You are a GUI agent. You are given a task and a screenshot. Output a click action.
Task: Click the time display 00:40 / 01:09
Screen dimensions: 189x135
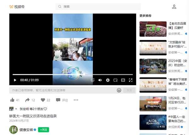[x=29, y=80]
